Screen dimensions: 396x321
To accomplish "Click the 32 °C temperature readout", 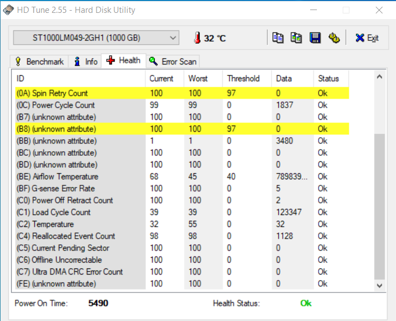I will tap(215, 38).
